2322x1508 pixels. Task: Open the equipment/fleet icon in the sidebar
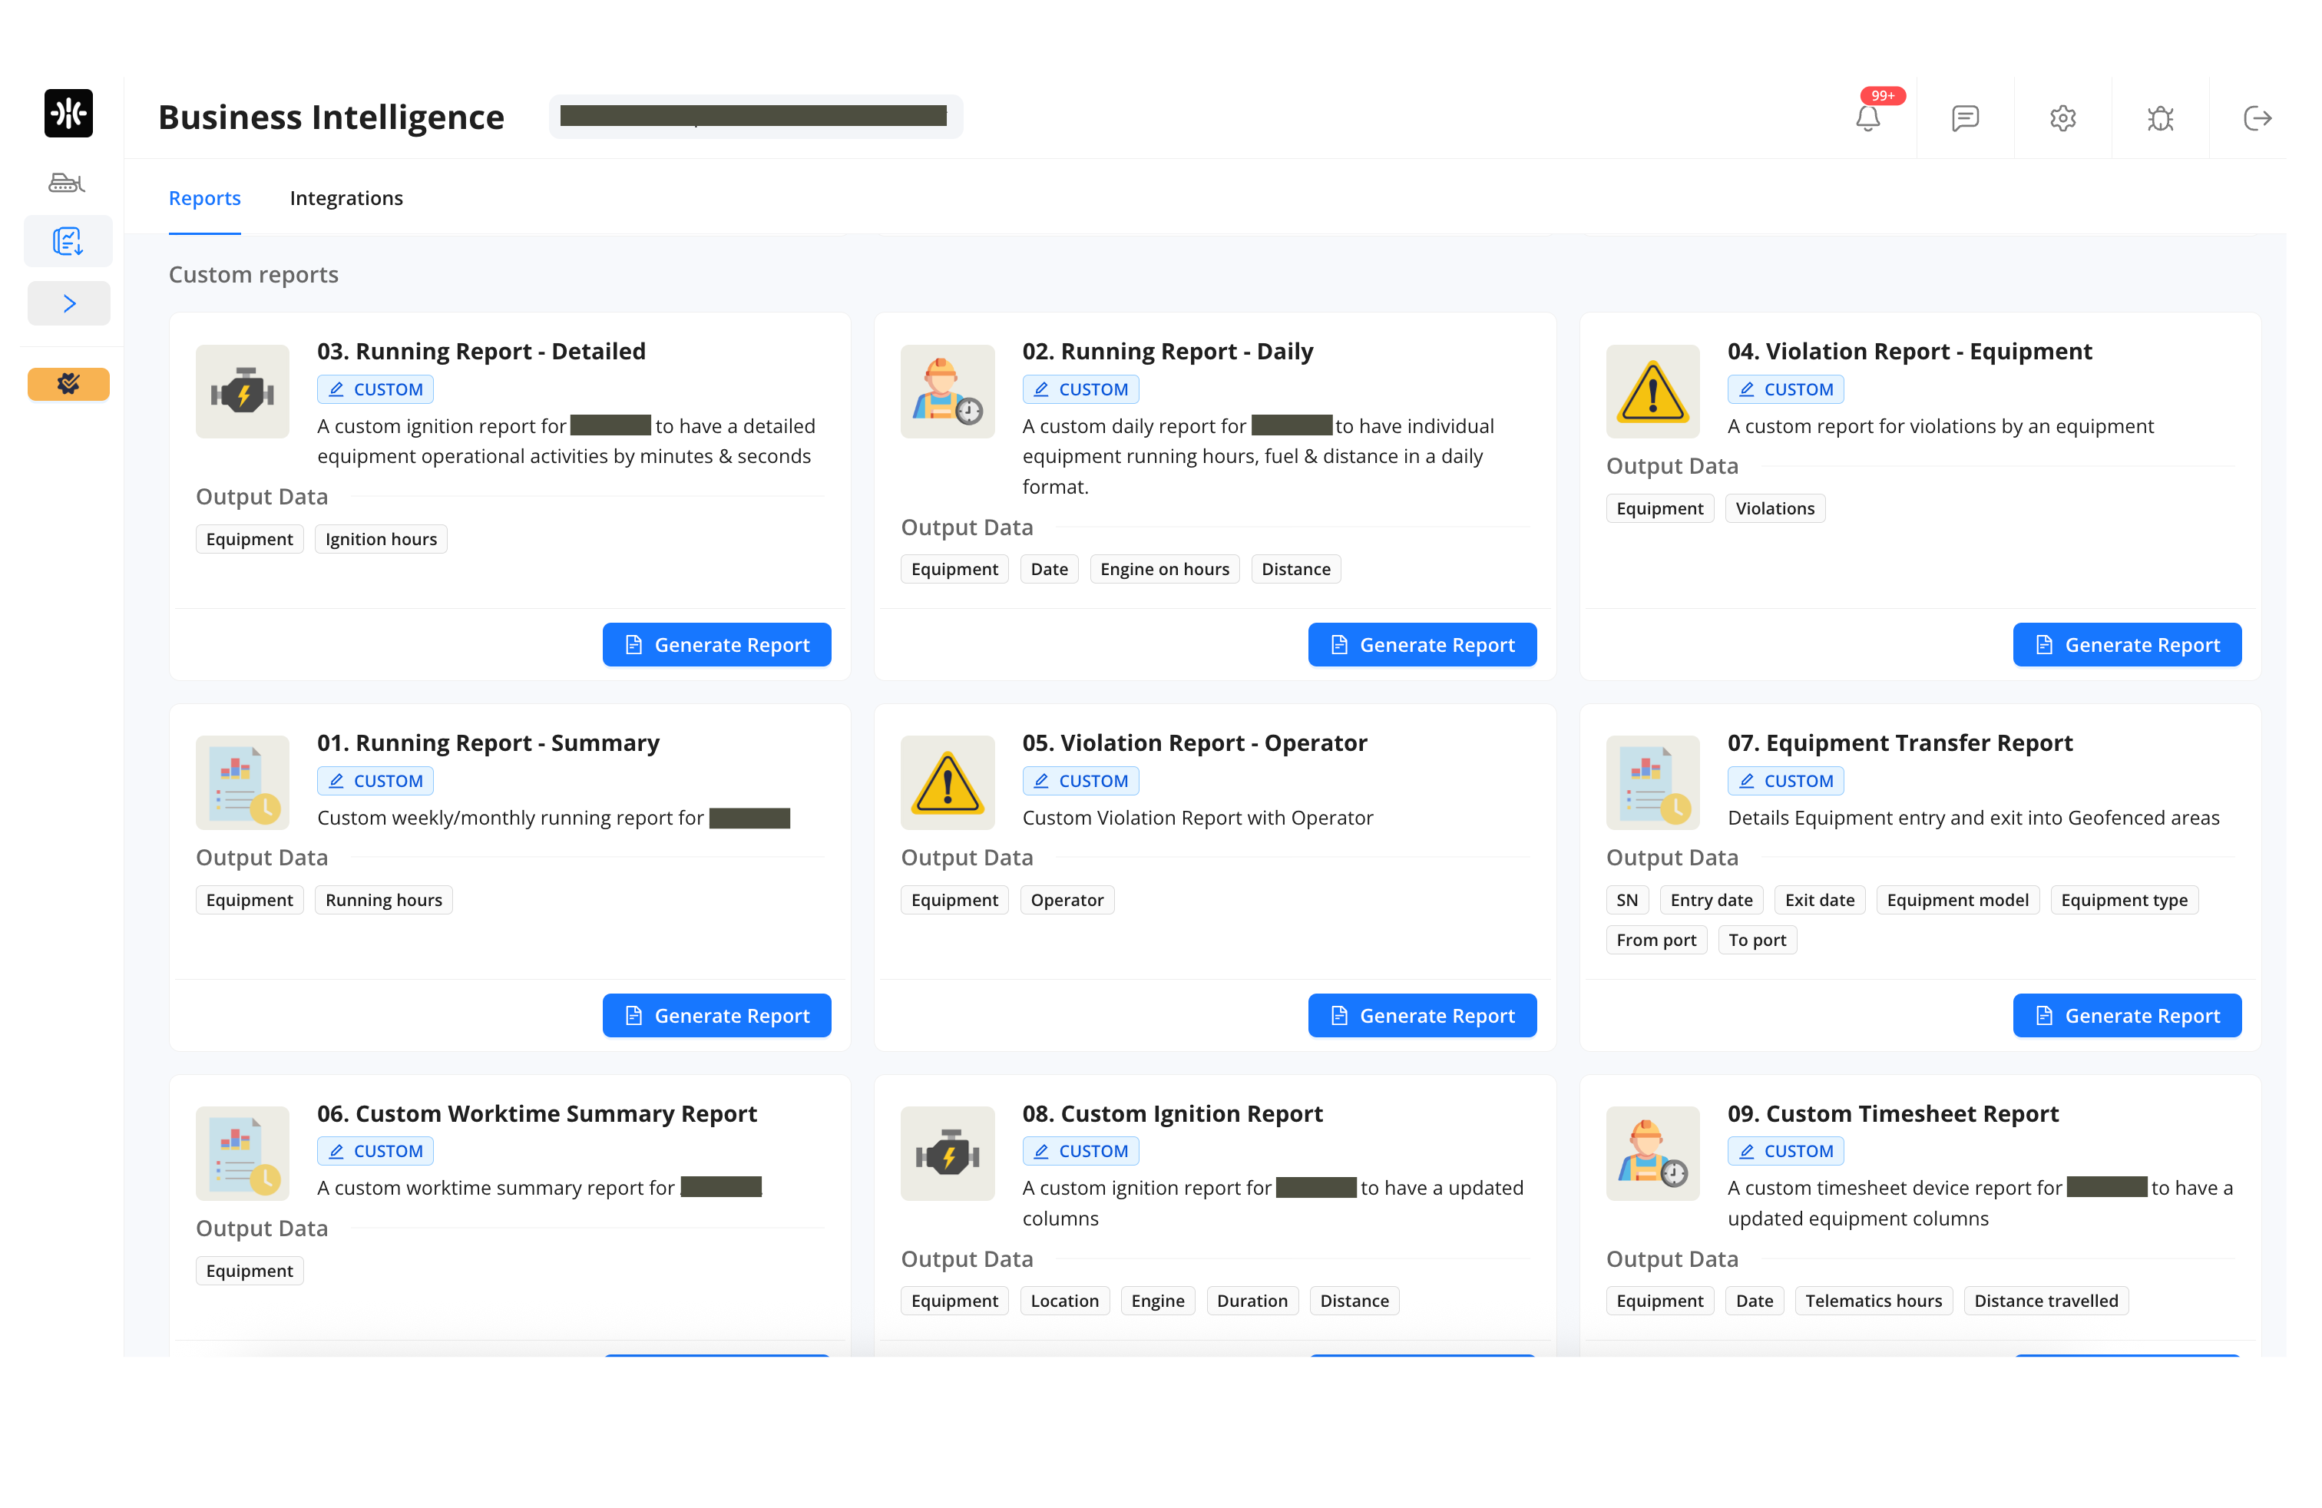pyautogui.click(x=66, y=183)
